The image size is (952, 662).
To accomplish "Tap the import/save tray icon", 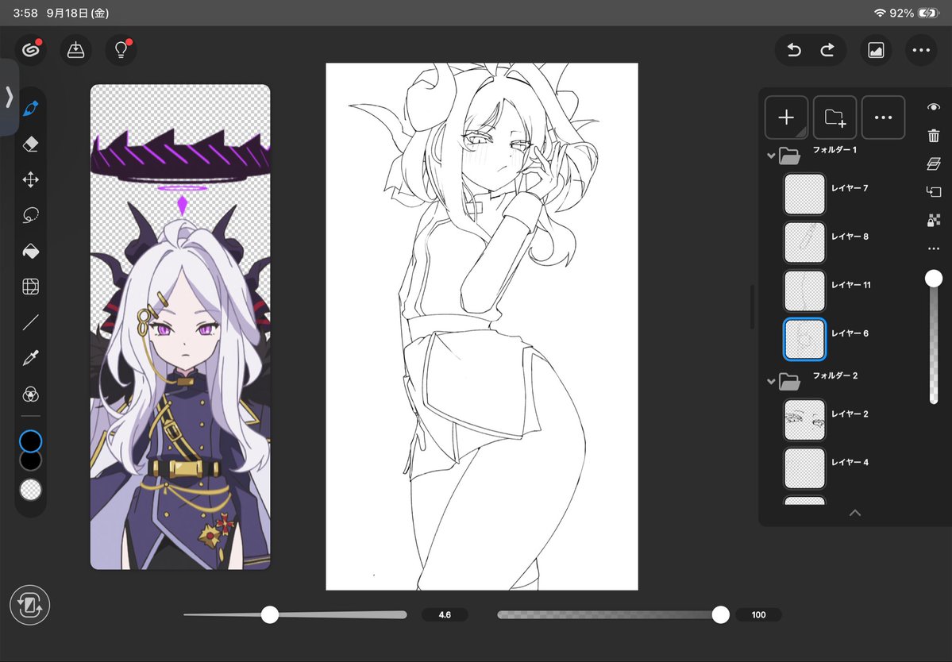I will [75, 50].
